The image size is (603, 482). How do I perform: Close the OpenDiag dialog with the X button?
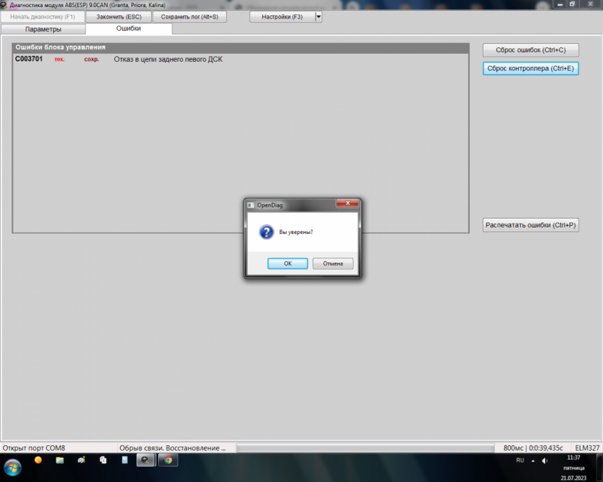[x=348, y=203]
